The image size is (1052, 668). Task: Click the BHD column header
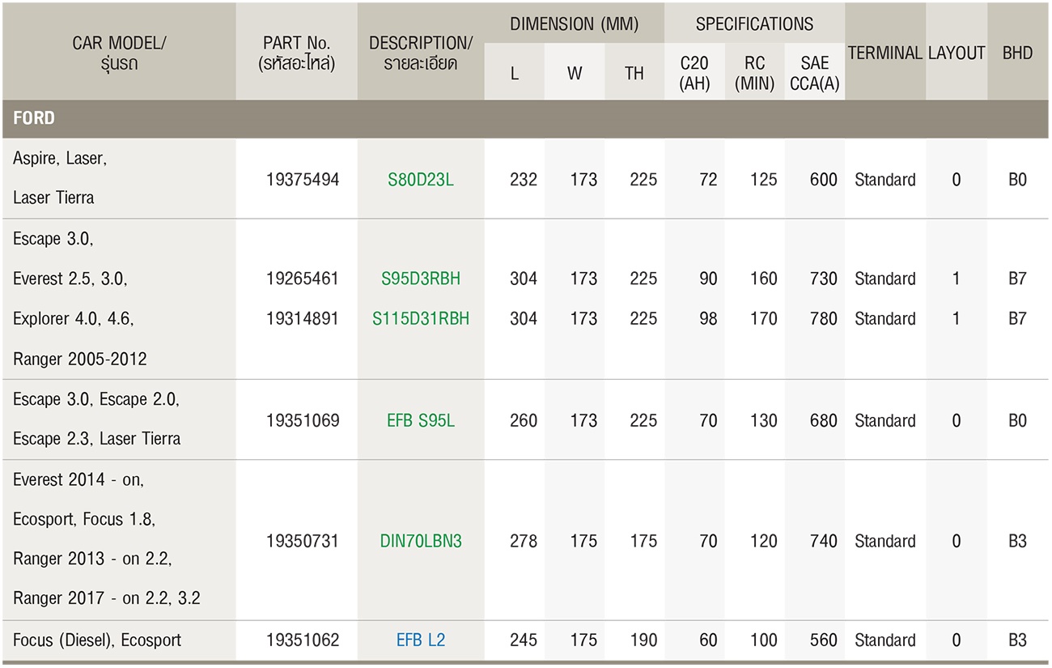coord(1018,53)
